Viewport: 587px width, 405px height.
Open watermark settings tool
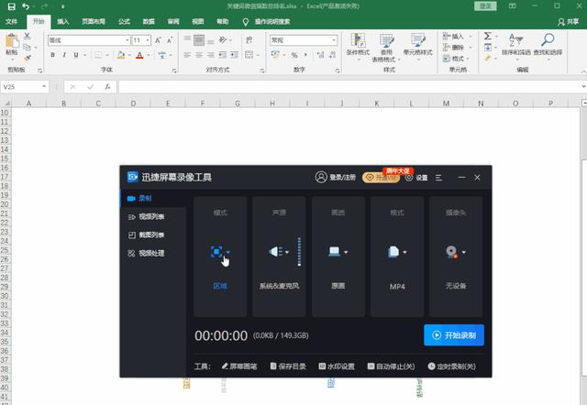pos(337,367)
